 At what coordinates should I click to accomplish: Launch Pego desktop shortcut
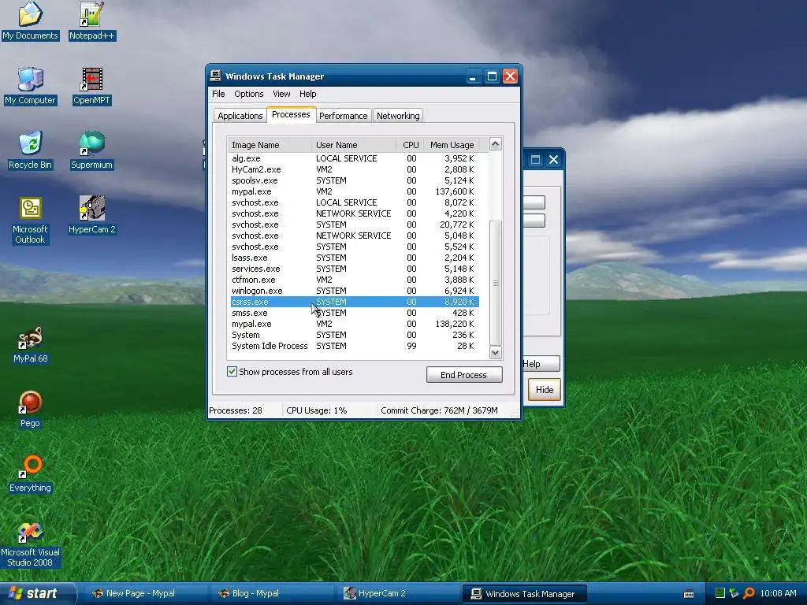[30, 410]
